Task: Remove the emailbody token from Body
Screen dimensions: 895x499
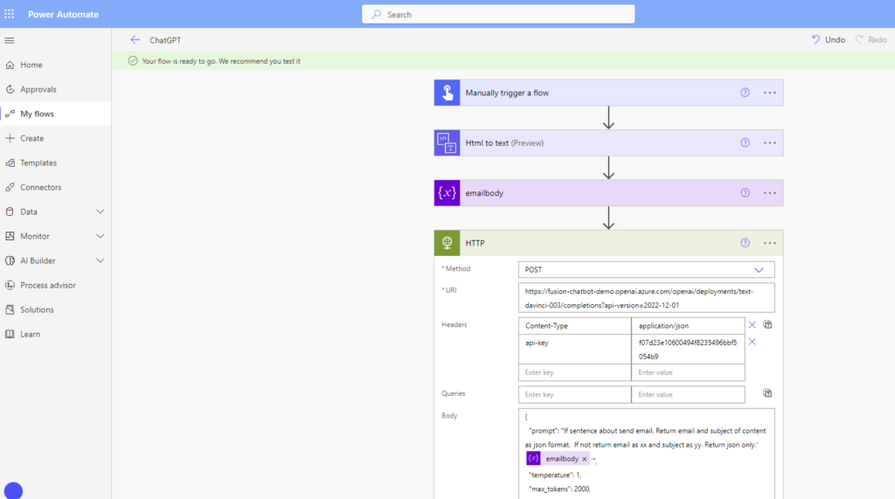Action: click(x=585, y=459)
